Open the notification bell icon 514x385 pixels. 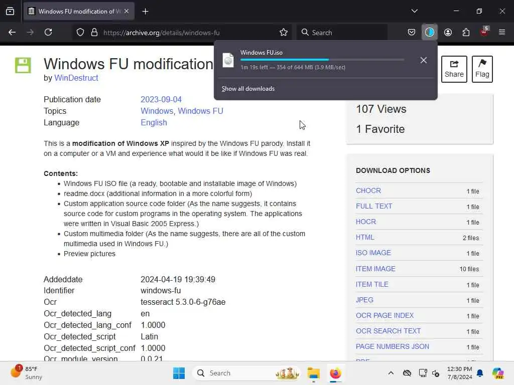pos(480,373)
